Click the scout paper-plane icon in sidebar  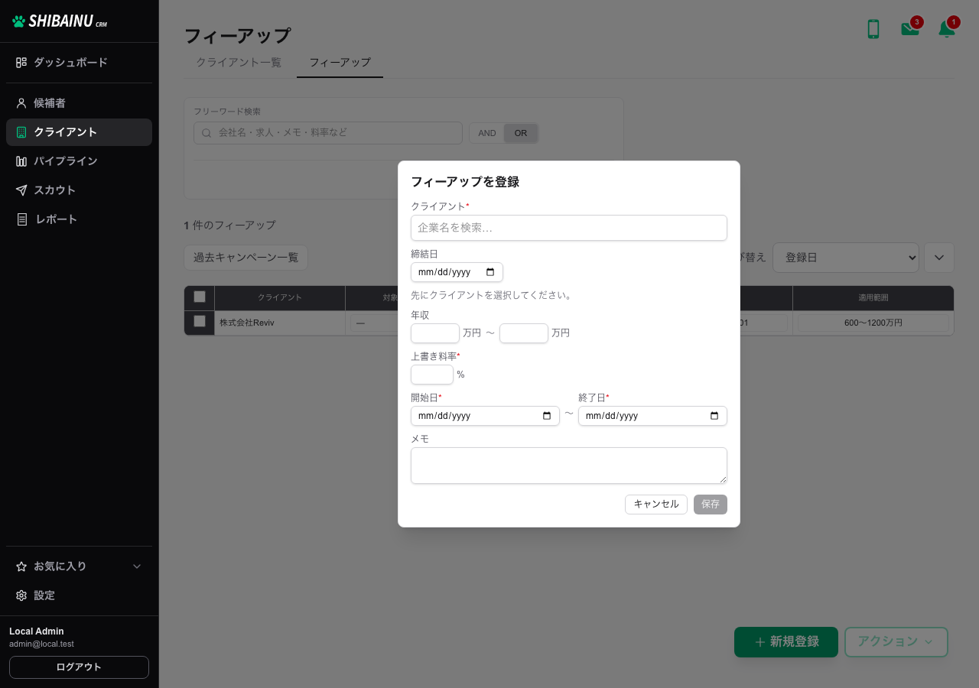[x=21, y=190]
